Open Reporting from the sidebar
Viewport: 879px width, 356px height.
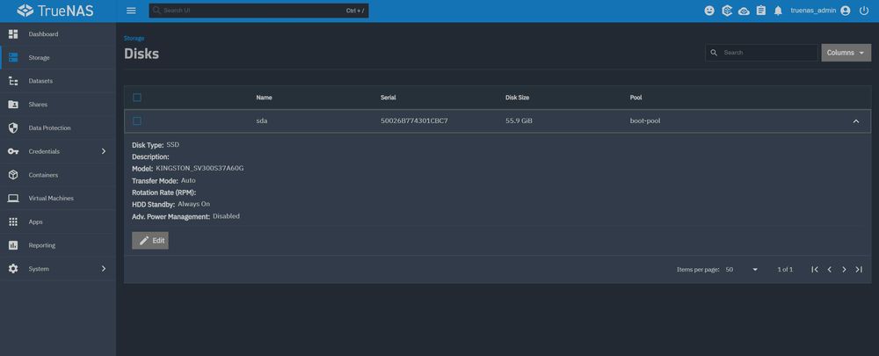[58, 245]
